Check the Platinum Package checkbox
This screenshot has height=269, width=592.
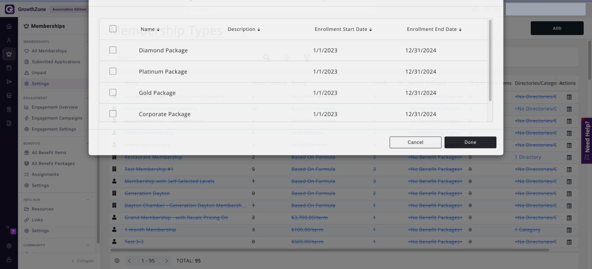pyautogui.click(x=113, y=71)
